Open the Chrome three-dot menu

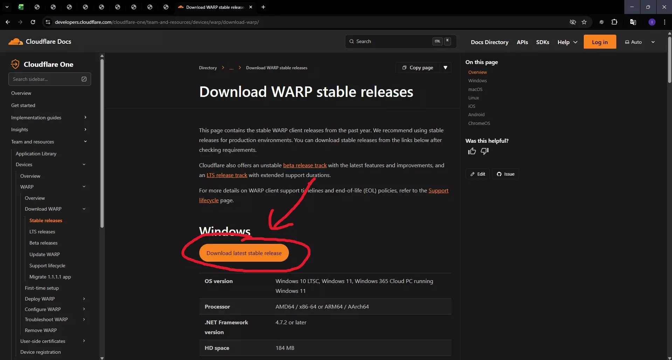pyautogui.click(x=665, y=22)
